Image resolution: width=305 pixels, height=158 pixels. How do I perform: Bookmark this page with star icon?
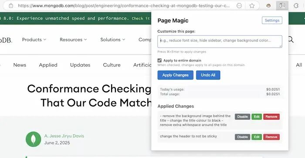click(x=252, y=6)
